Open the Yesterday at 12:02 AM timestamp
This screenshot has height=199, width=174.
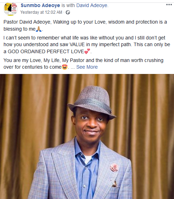click(x=41, y=12)
